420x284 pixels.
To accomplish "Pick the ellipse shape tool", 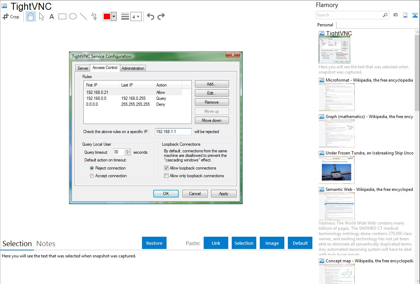I will click(x=73, y=16).
